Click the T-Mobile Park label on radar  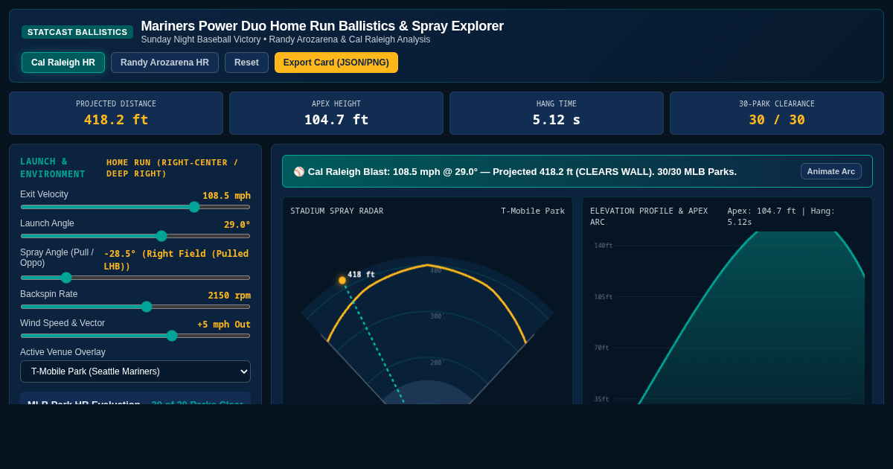(533, 211)
